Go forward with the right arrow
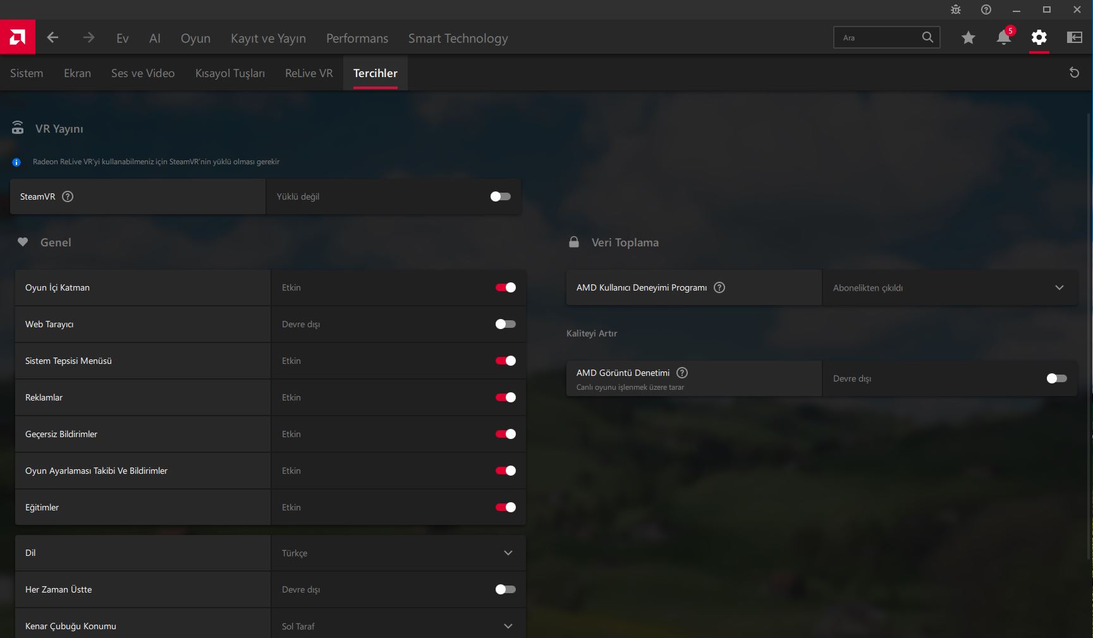This screenshot has height=638, width=1093. coord(89,38)
